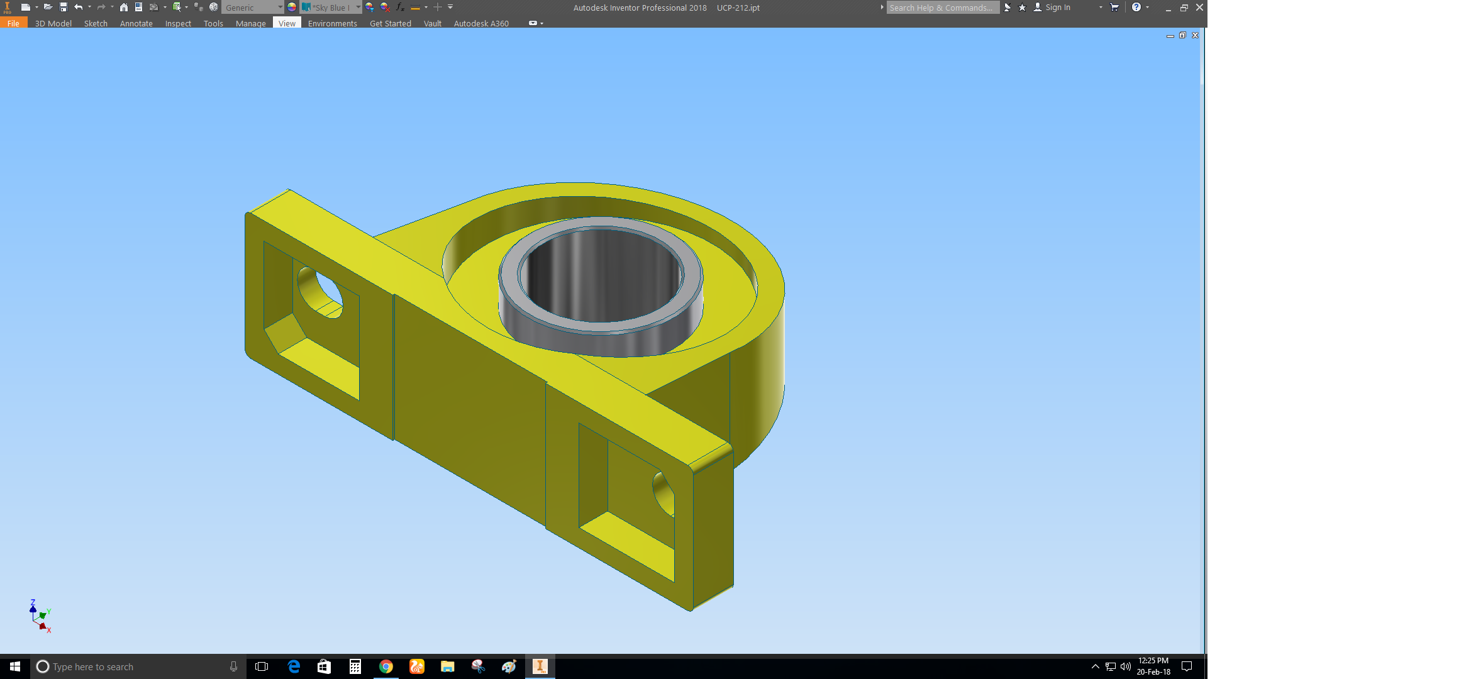Click the Search Help & Commands field
Image resolution: width=1471 pixels, height=679 pixels.
[x=941, y=7]
